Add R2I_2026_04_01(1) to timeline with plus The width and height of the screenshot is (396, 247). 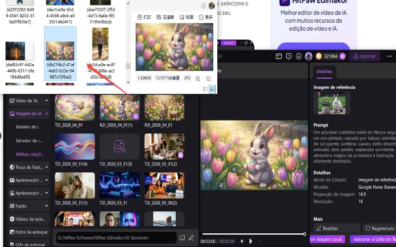point(136,116)
